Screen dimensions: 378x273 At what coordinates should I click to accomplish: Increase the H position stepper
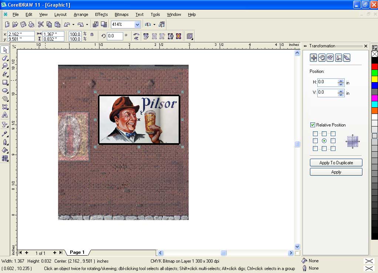341,80
